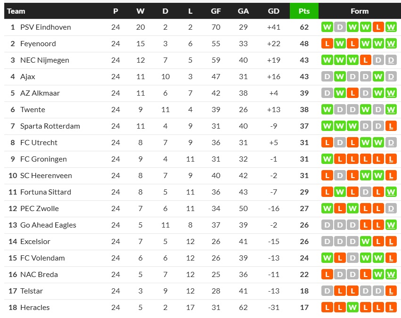Image resolution: width=401 pixels, height=318 pixels.
Task: Click Telstar's underlined L form badge
Action: pyautogui.click(x=391, y=291)
